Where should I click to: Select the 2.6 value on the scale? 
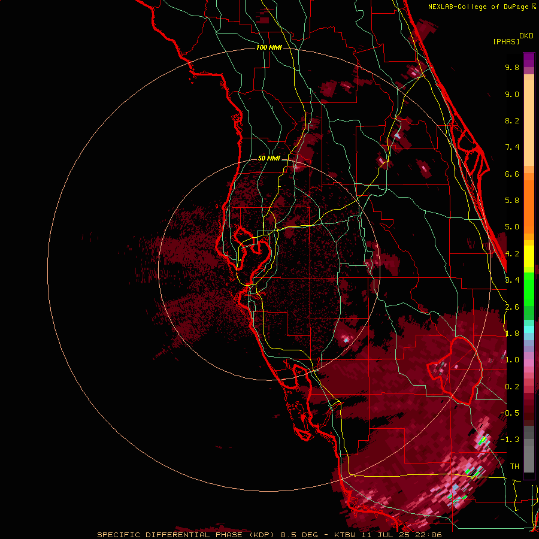(x=512, y=307)
